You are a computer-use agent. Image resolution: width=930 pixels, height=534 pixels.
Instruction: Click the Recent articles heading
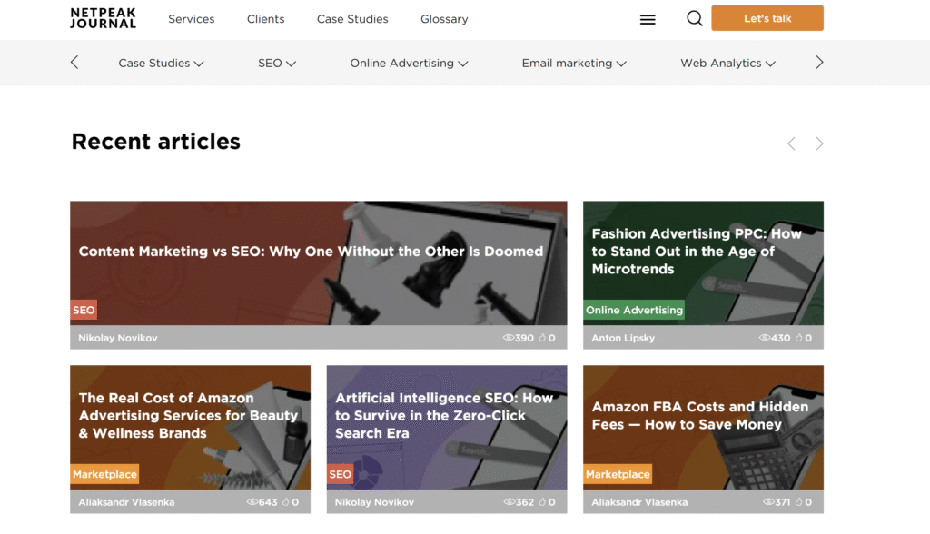coord(156,141)
